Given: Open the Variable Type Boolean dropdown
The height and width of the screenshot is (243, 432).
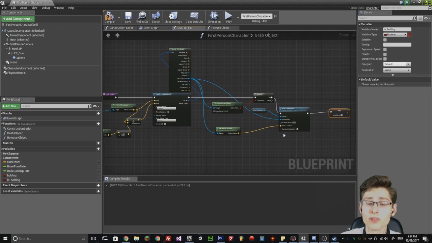Looking at the screenshot, I should (395, 34).
